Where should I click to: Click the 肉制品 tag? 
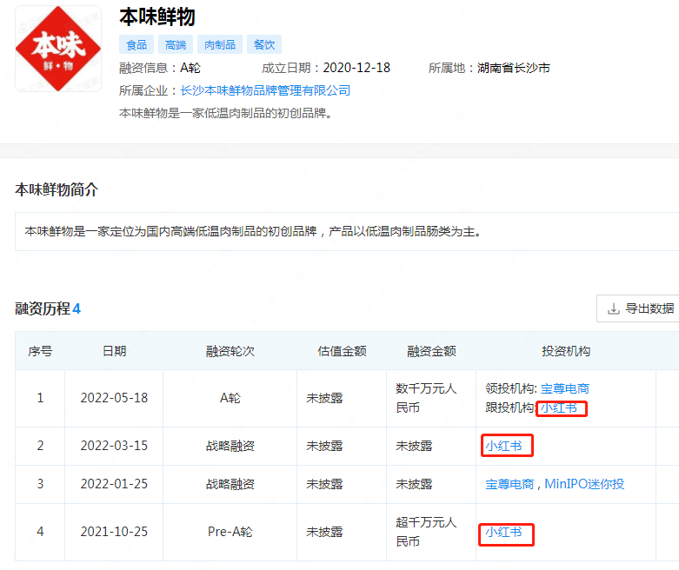click(218, 45)
